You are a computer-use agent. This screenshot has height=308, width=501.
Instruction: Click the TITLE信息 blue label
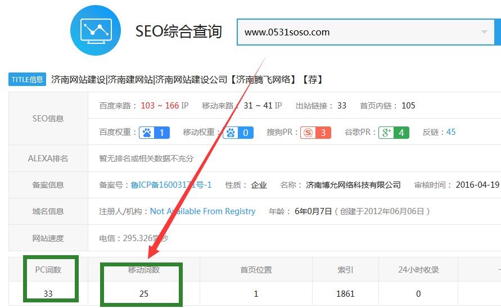point(27,80)
